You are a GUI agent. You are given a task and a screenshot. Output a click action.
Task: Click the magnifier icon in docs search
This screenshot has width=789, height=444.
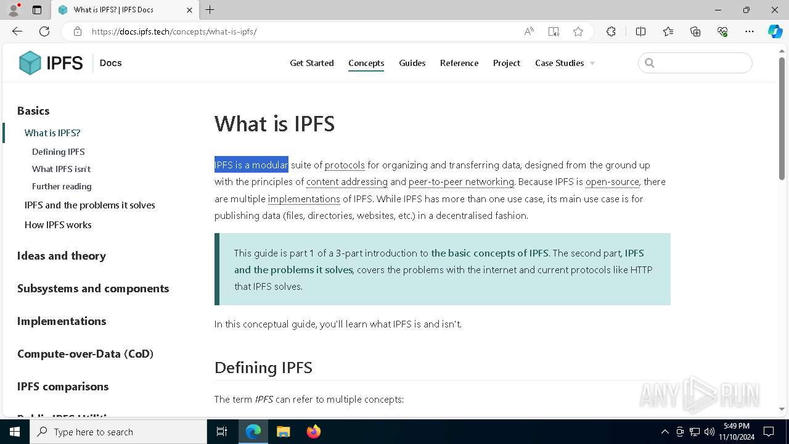(650, 63)
